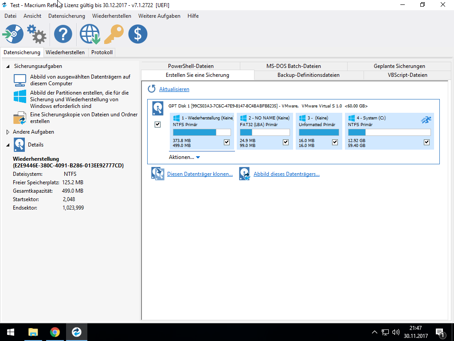Collapse the Details section arrow
The image size is (454, 341).
point(8,145)
